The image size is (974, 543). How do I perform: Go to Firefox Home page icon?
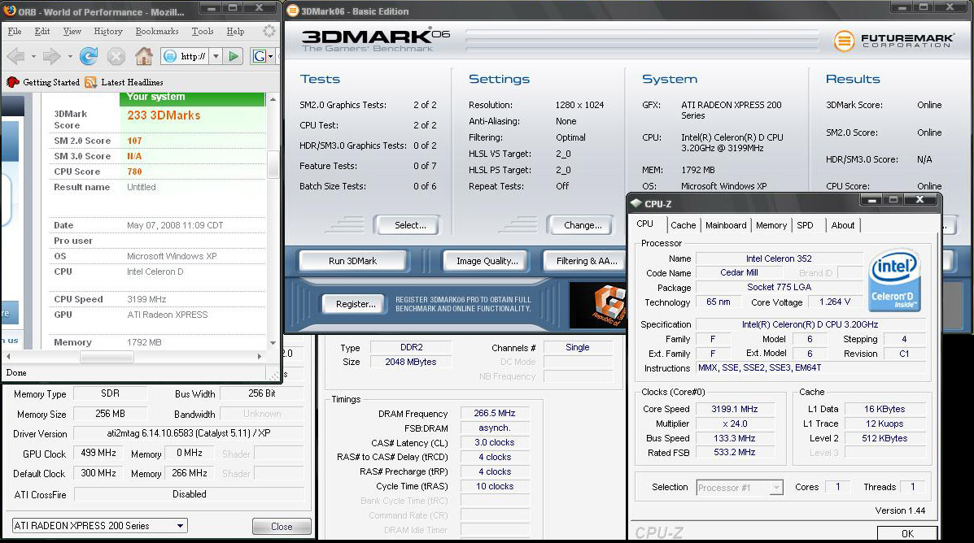(x=143, y=56)
